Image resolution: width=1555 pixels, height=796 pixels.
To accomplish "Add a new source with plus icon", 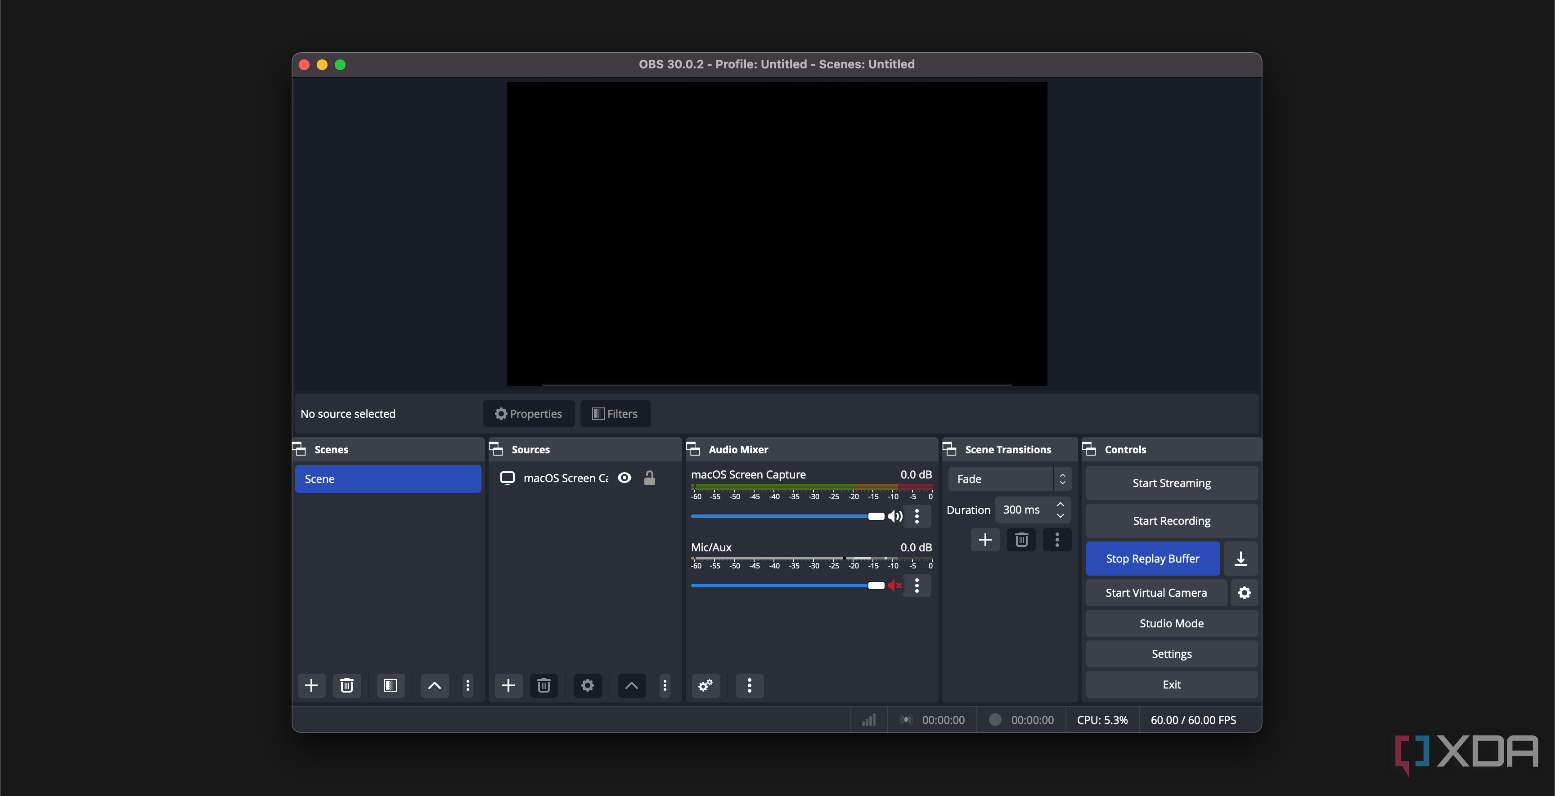I will (508, 685).
